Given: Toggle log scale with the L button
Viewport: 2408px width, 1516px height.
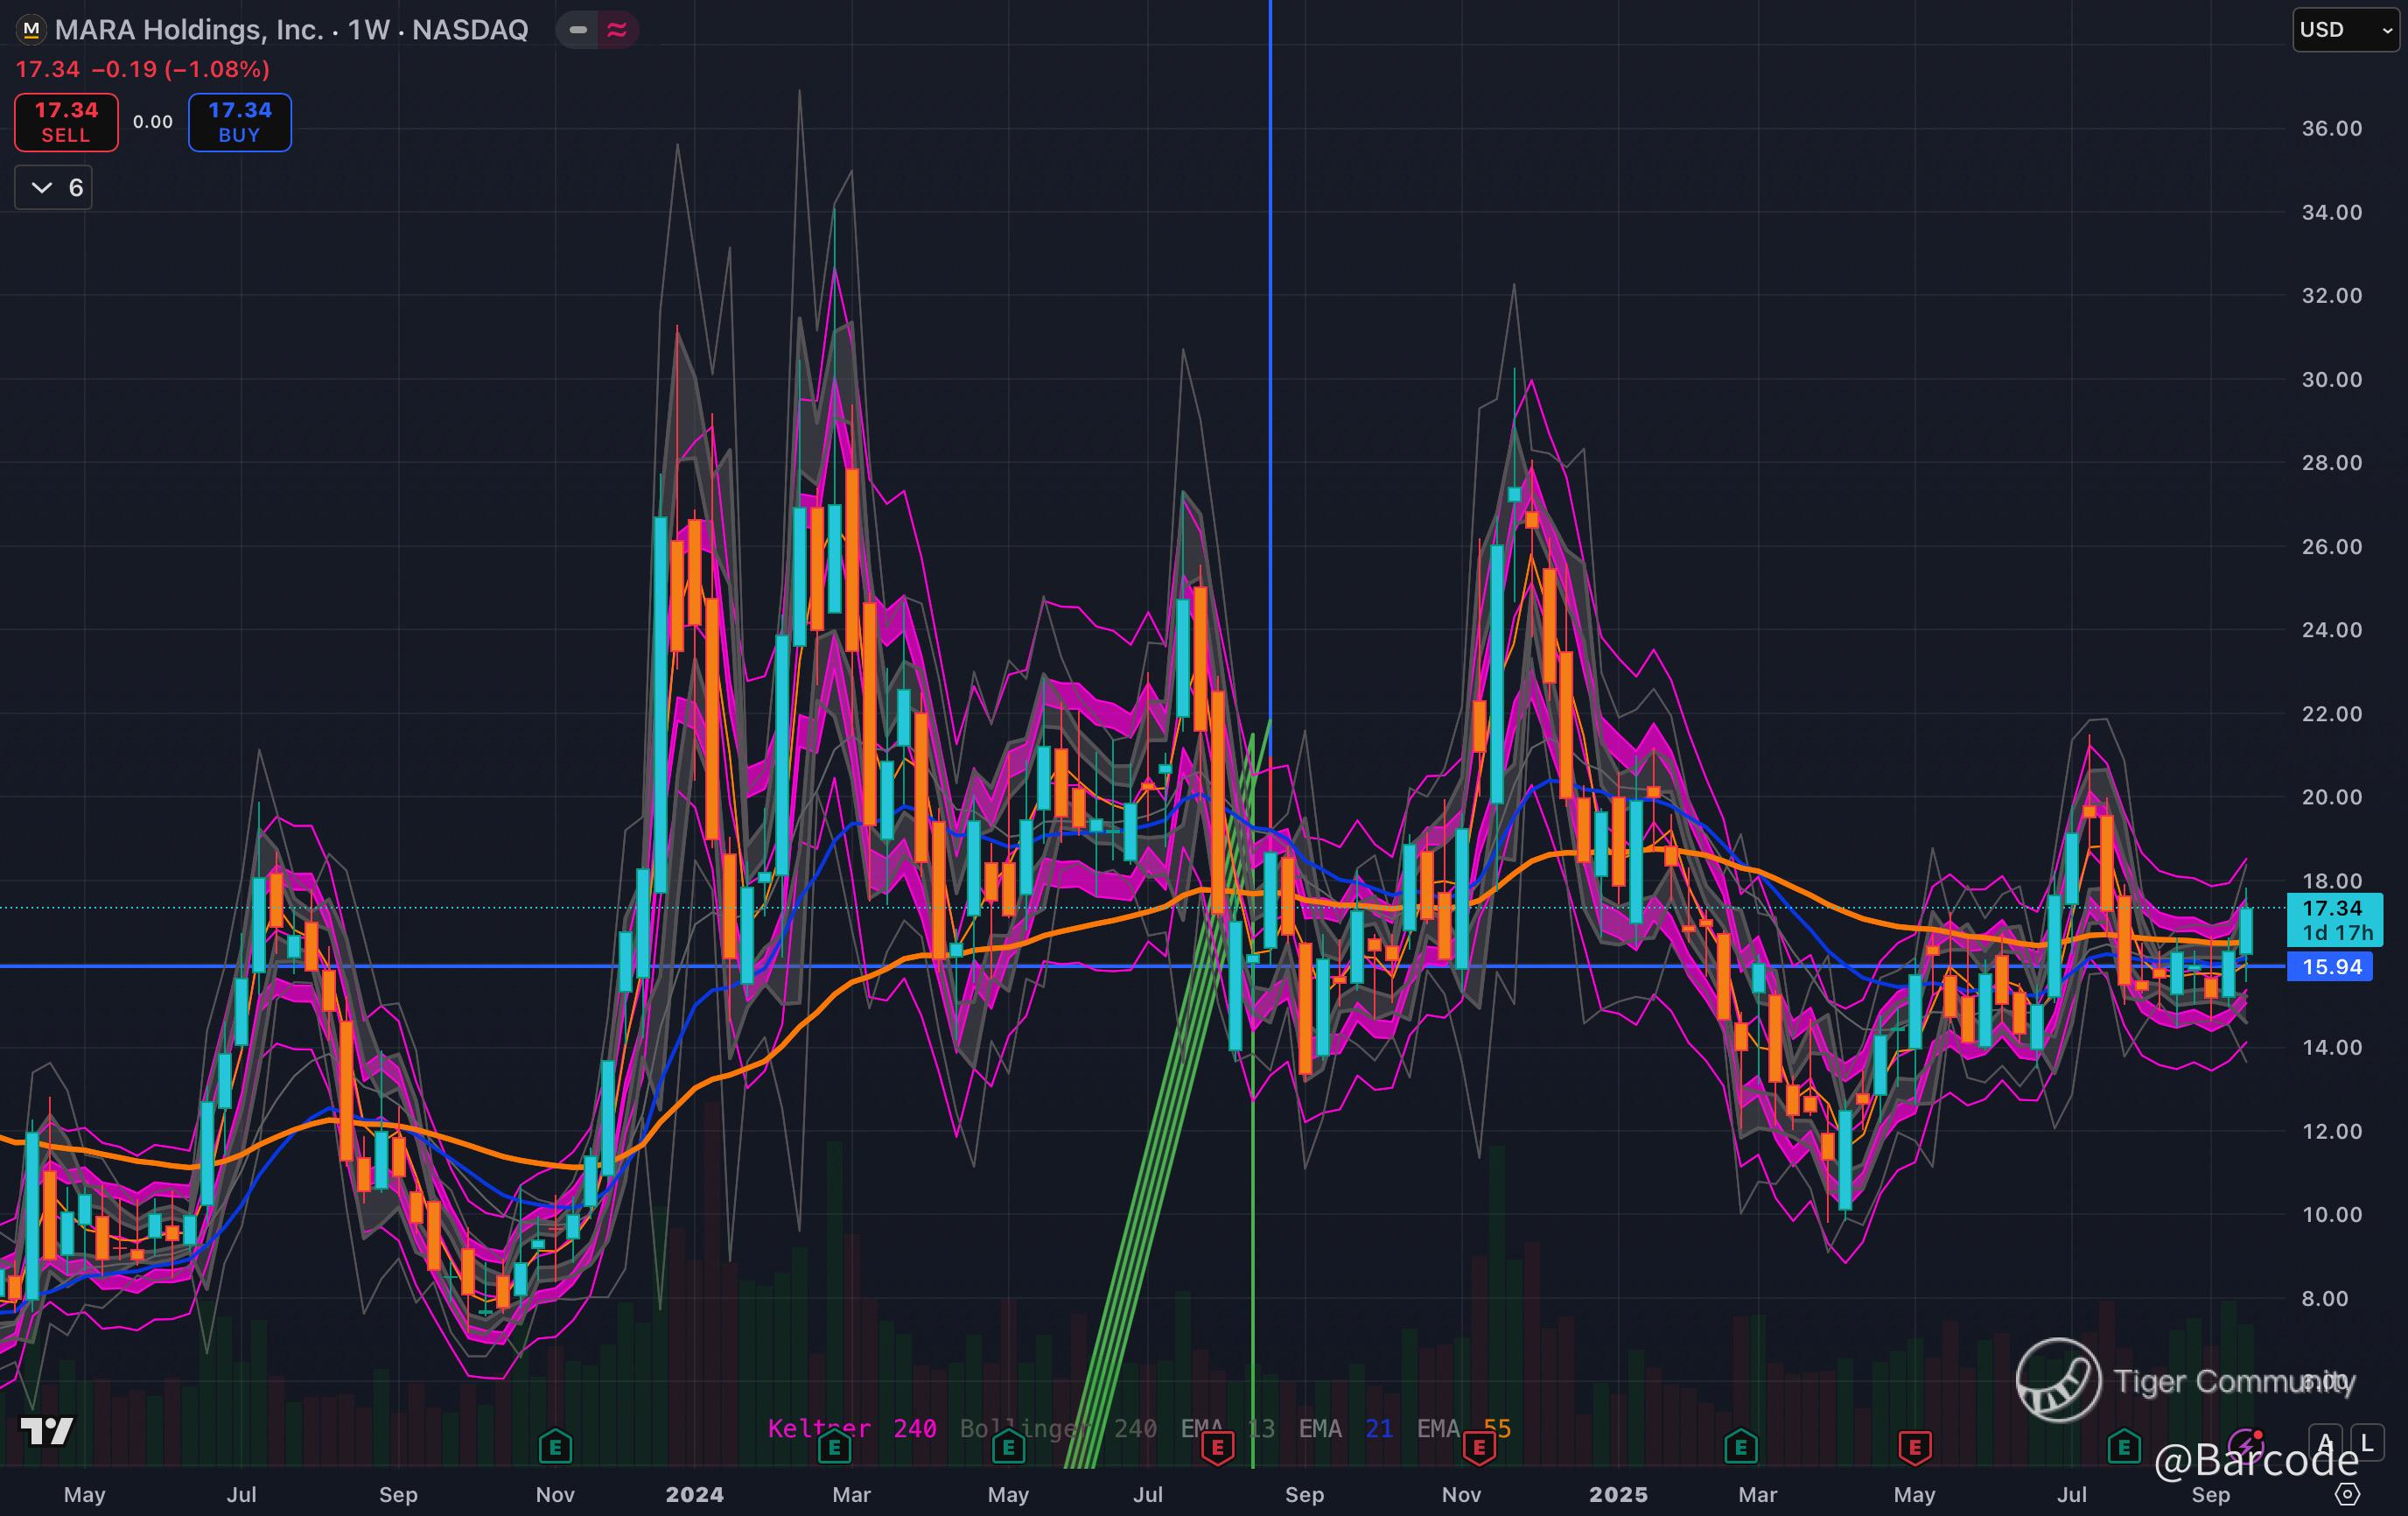Looking at the screenshot, I should click(x=2366, y=1442).
